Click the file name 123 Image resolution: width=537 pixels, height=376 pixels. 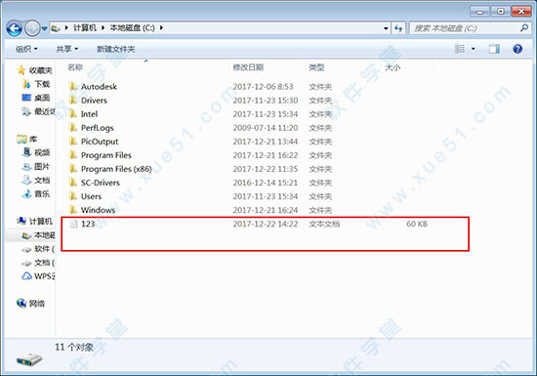(x=88, y=224)
